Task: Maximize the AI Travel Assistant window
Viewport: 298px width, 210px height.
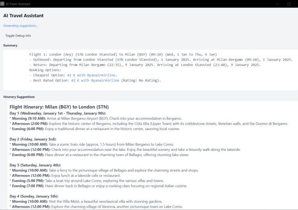Action: (x=289, y=4)
